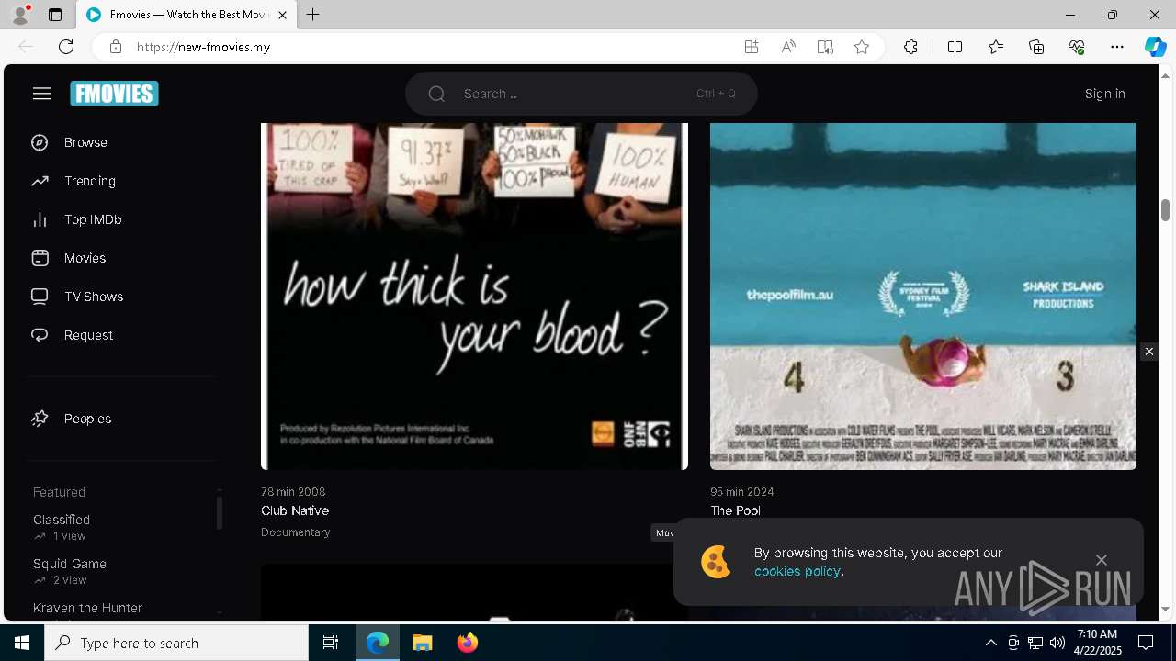Refresh the page
The image size is (1176, 661).
coord(66,47)
